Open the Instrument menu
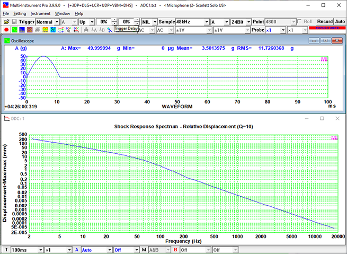 pyautogui.click(x=40, y=13)
